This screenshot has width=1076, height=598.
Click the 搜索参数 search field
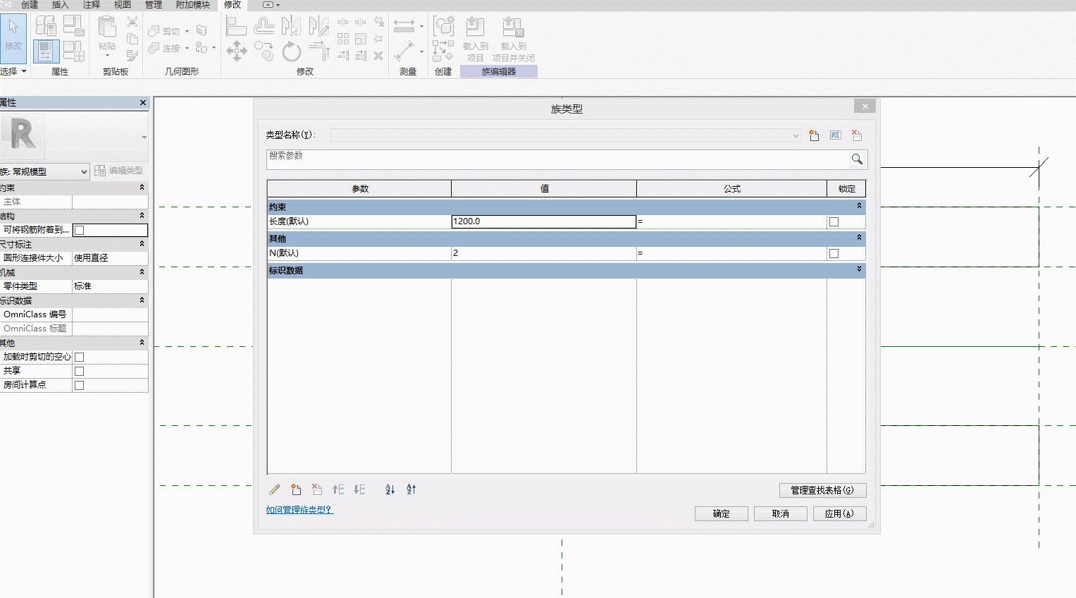(x=558, y=159)
